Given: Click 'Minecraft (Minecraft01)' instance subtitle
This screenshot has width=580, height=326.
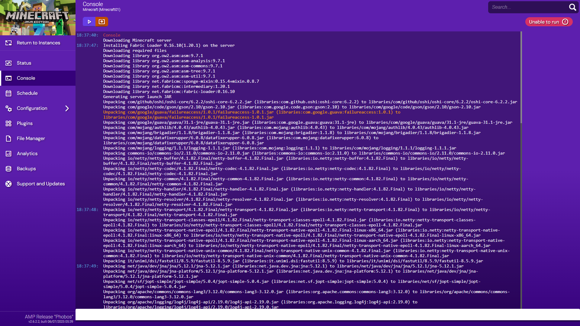Looking at the screenshot, I should [x=101, y=10].
